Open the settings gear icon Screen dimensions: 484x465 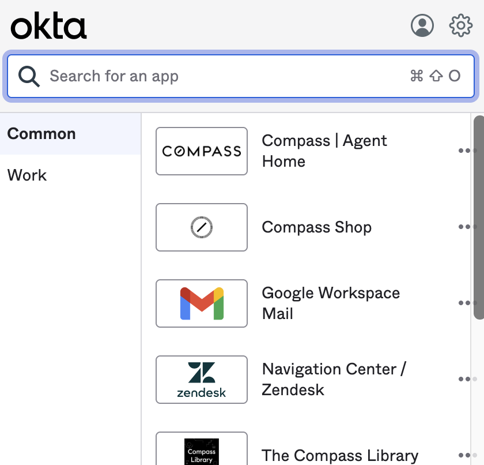point(460,25)
